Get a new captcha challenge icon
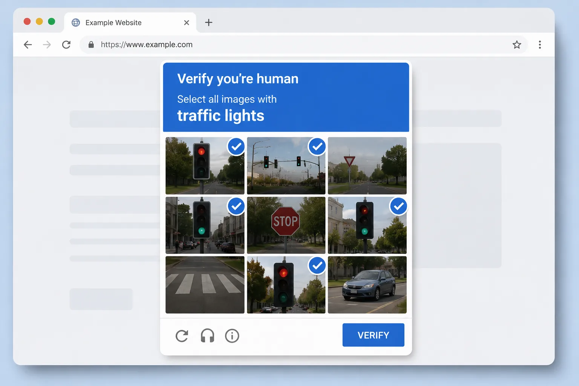The height and width of the screenshot is (386, 579). pyautogui.click(x=182, y=335)
